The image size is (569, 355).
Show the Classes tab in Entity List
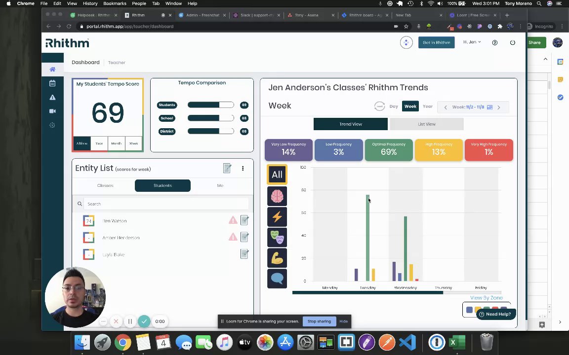[x=105, y=185]
